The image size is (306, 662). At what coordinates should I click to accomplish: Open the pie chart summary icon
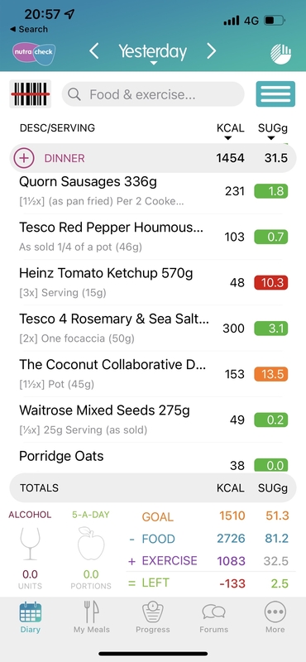280,54
